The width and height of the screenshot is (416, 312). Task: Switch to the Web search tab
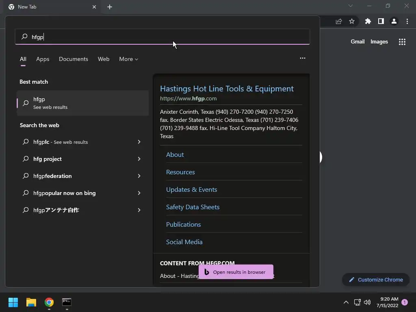[104, 59]
